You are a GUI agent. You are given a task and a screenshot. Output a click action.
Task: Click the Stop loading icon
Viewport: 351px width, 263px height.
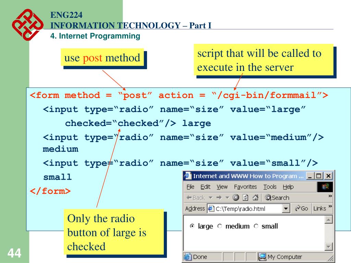point(236,198)
